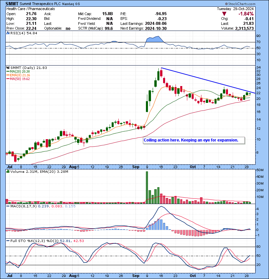Click the Oct label on the date axis
The height and width of the screenshot is (279, 269).
pyautogui.click(x=192, y=167)
